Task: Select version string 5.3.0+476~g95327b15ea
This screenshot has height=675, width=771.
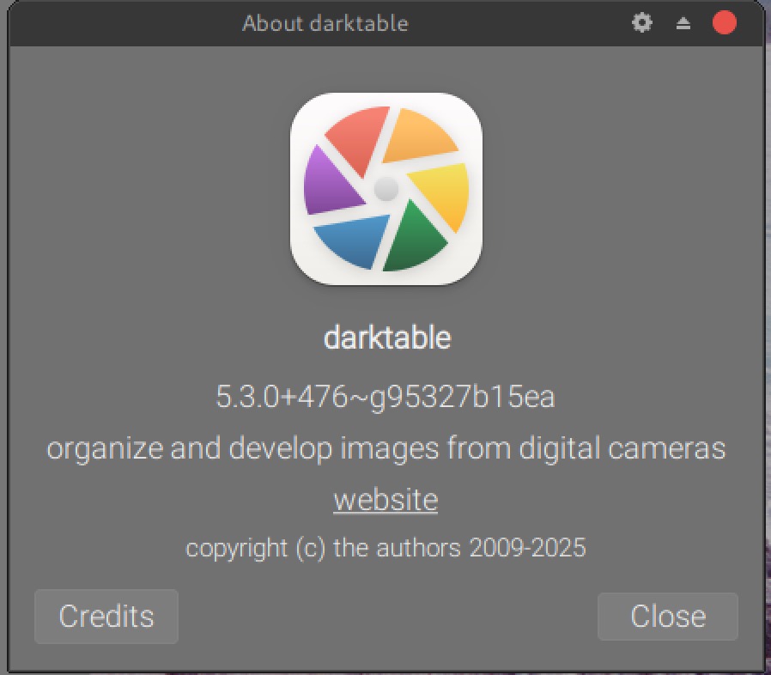Action: pyautogui.click(x=385, y=397)
